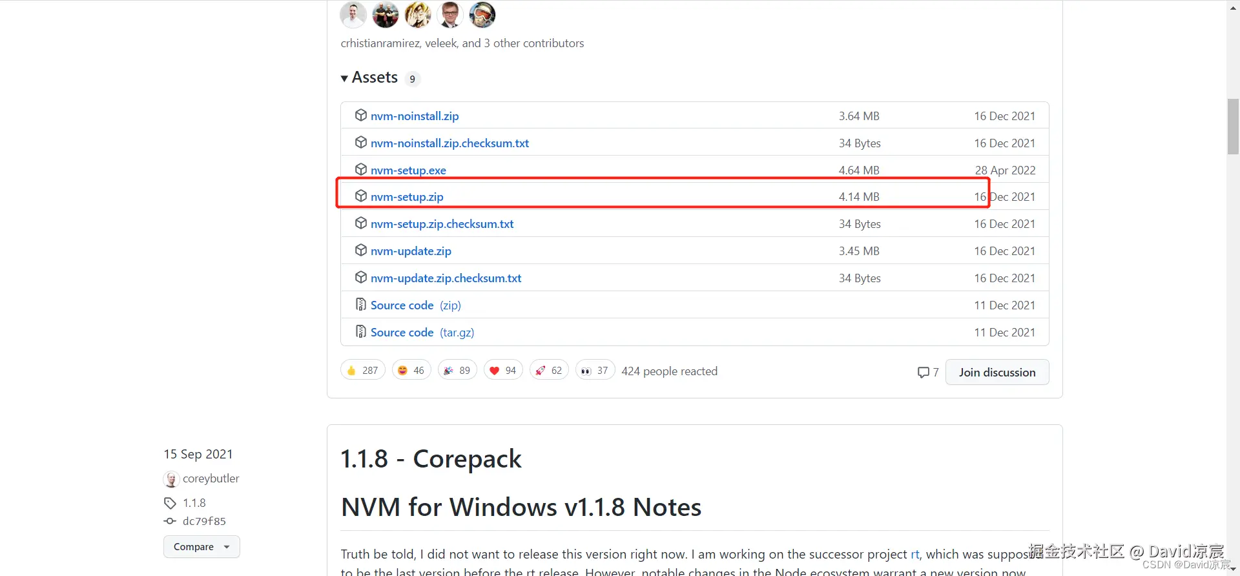Open coreybutler's profile link
The width and height of the screenshot is (1240, 576).
211,478
